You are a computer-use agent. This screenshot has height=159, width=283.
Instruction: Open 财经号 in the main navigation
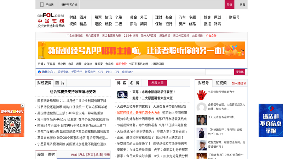(234, 17)
